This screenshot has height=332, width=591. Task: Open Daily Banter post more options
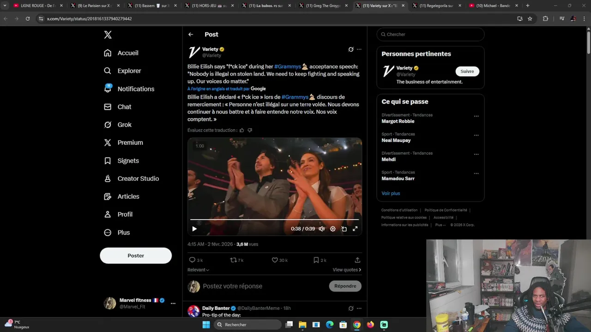point(359,308)
